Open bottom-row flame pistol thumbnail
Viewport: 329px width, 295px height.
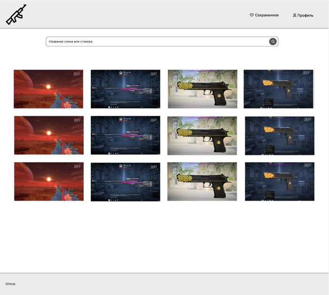click(280, 182)
